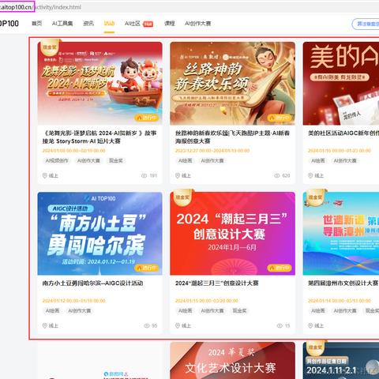Click the AI创作大赛 tag on 漳州市文创 card
Image resolution: width=379 pixels, height=379 pixels.
(345, 311)
